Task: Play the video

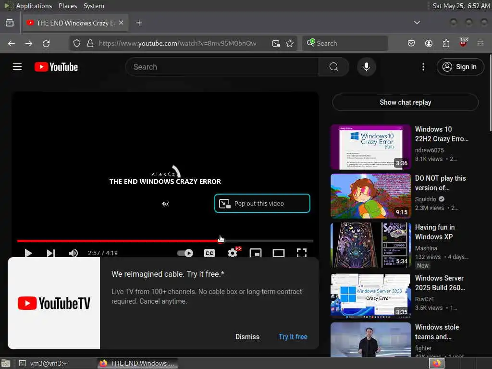Action: tap(28, 253)
